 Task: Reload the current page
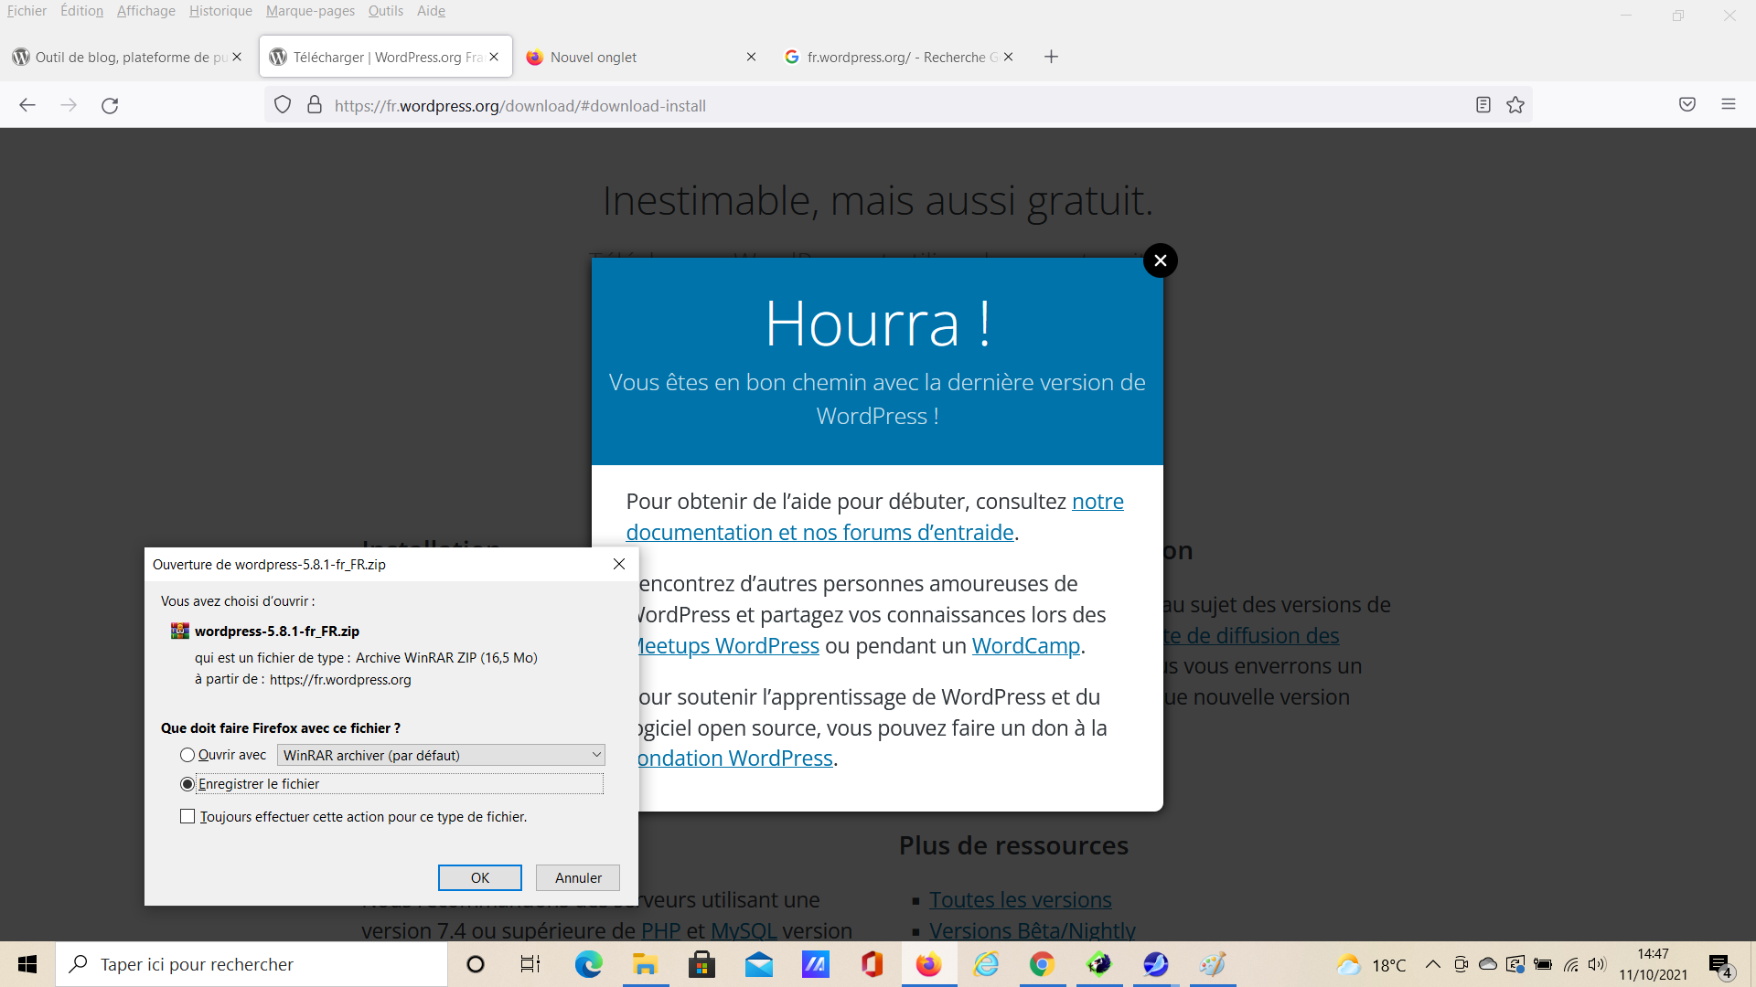[110, 105]
